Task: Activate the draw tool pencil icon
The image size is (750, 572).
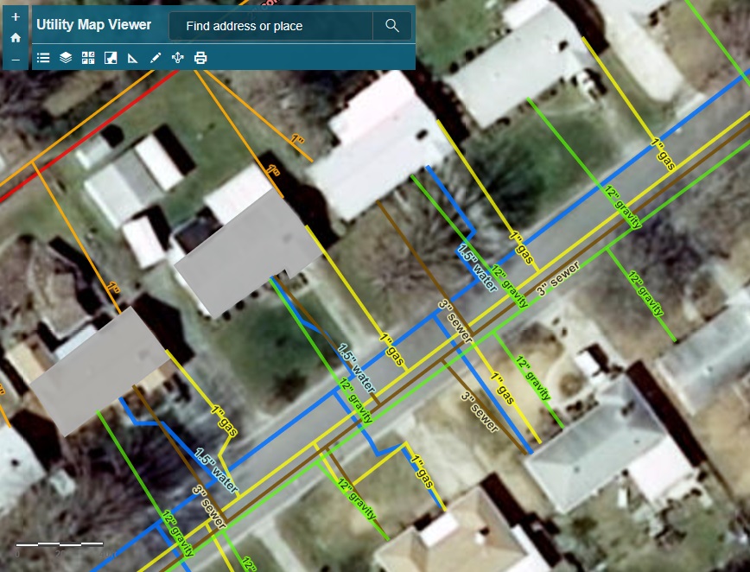Action: coord(155,57)
